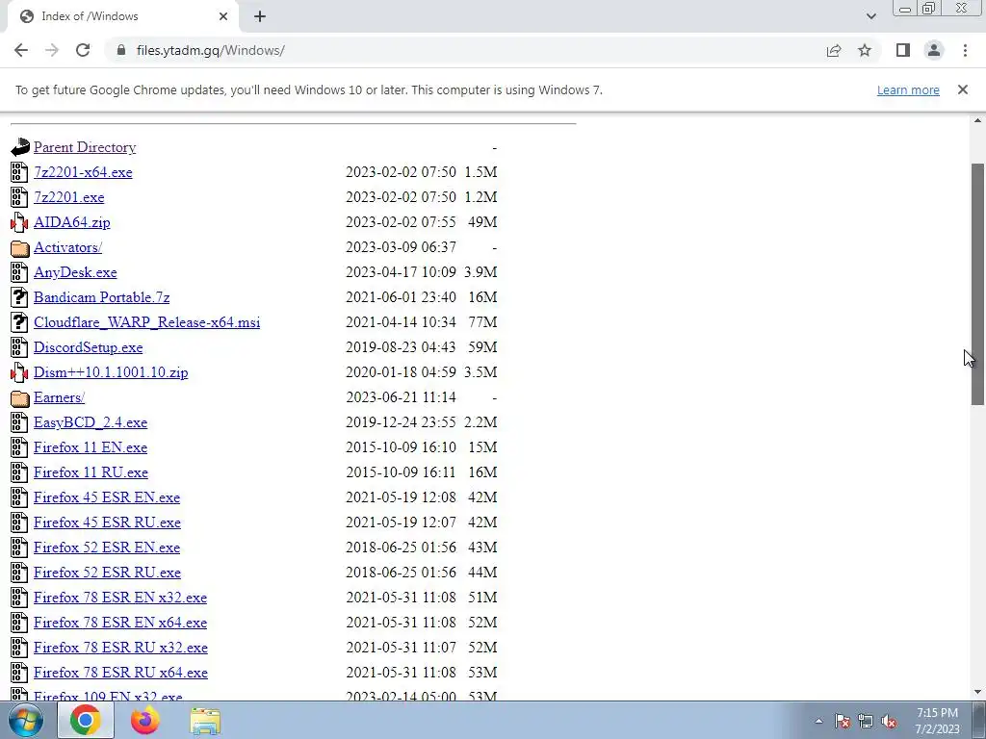Click Firefox 78 ESR RU x32.exe link
Viewport: 986px width, 739px height.
tap(120, 648)
